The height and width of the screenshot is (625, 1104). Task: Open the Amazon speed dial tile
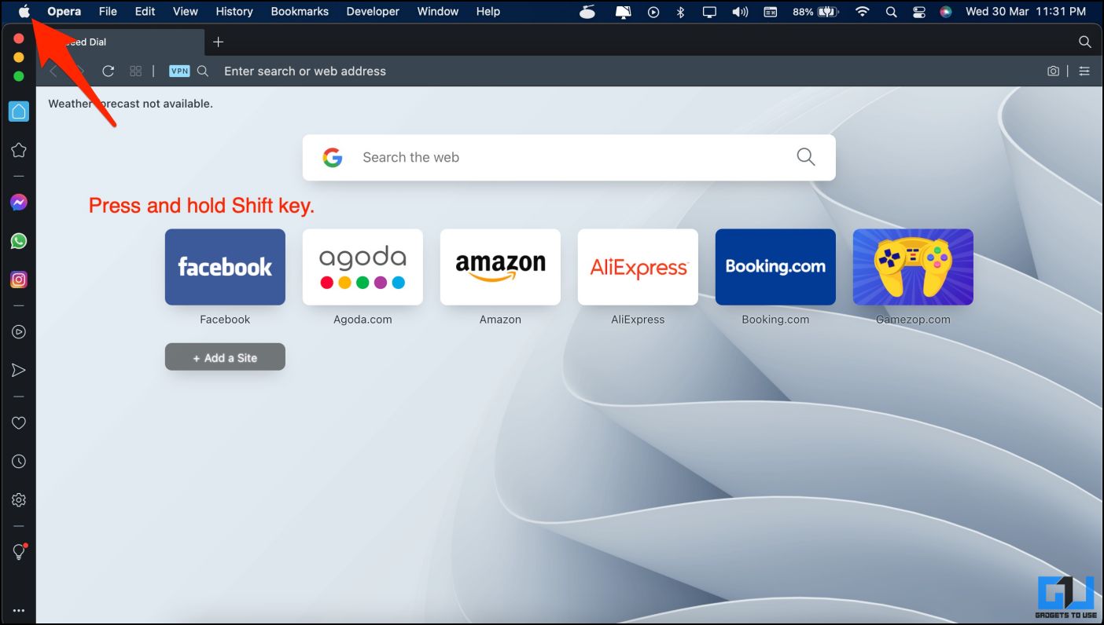(x=500, y=267)
